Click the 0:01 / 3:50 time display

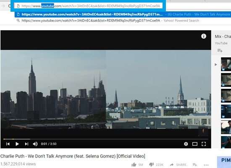(49, 144)
